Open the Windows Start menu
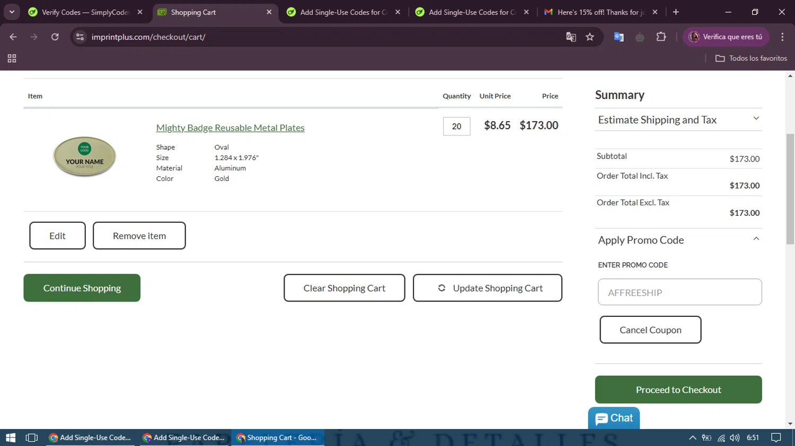This screenshot has height=446, width=795. point(11,438)
